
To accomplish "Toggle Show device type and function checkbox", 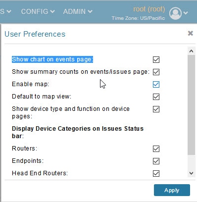I will (156, 109).
